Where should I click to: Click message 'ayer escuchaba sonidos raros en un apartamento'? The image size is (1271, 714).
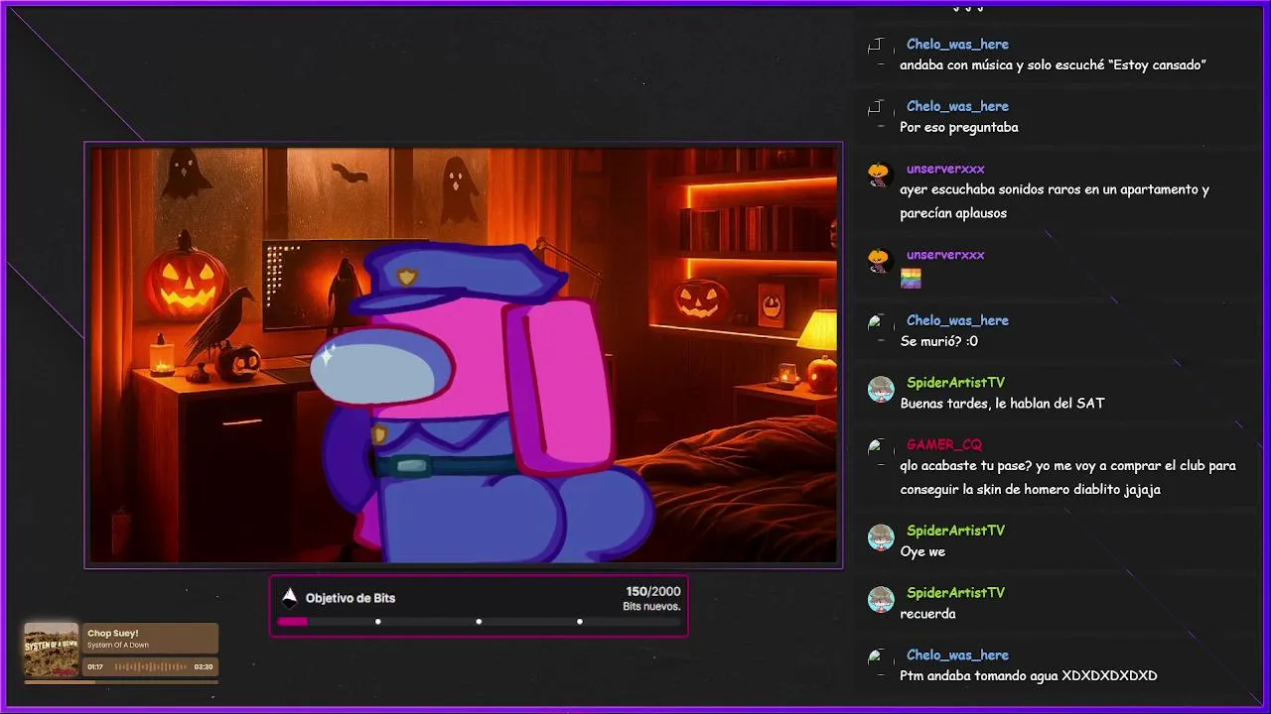click(x=1055, y=201)
